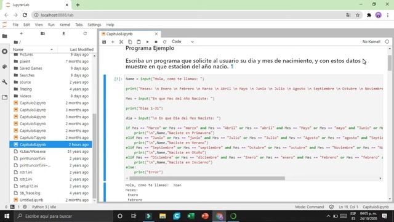Paste cells from clipboard icon
Image resolution: width=394 pixels, height=222 pixels.
(139, 42)
